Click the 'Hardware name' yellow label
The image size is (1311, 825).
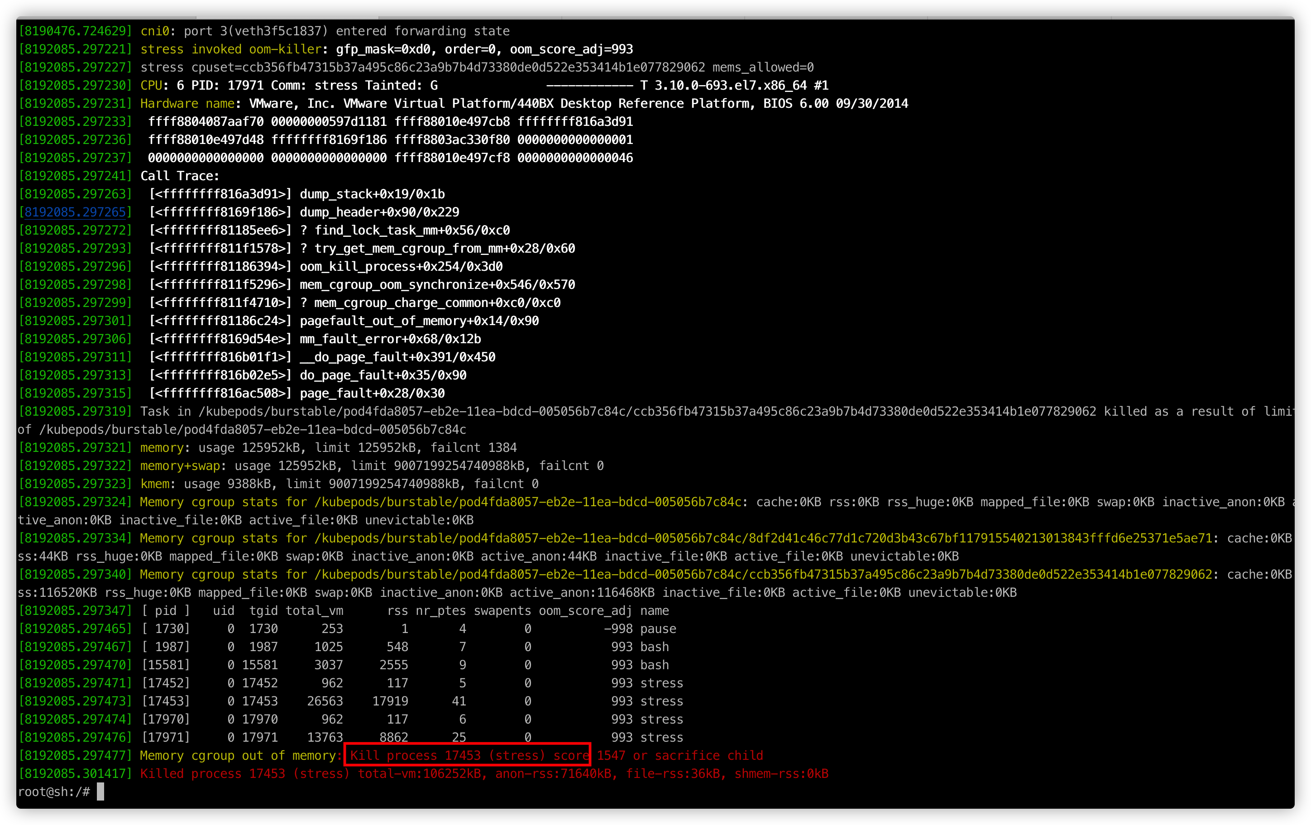tap(187, 104)
